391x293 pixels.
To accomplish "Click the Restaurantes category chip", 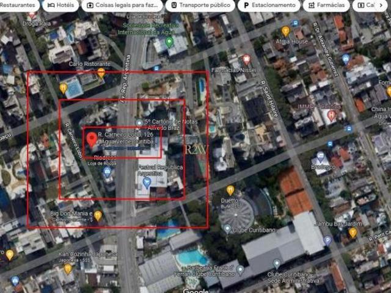I will tap(18, 5).
